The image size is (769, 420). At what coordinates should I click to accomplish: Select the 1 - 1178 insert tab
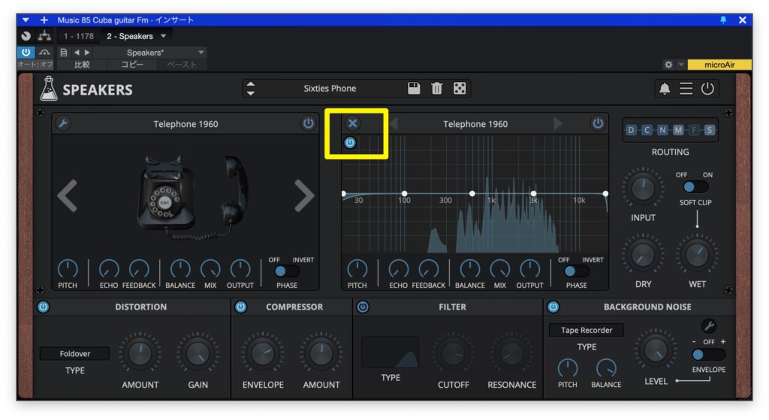[78, 36]
